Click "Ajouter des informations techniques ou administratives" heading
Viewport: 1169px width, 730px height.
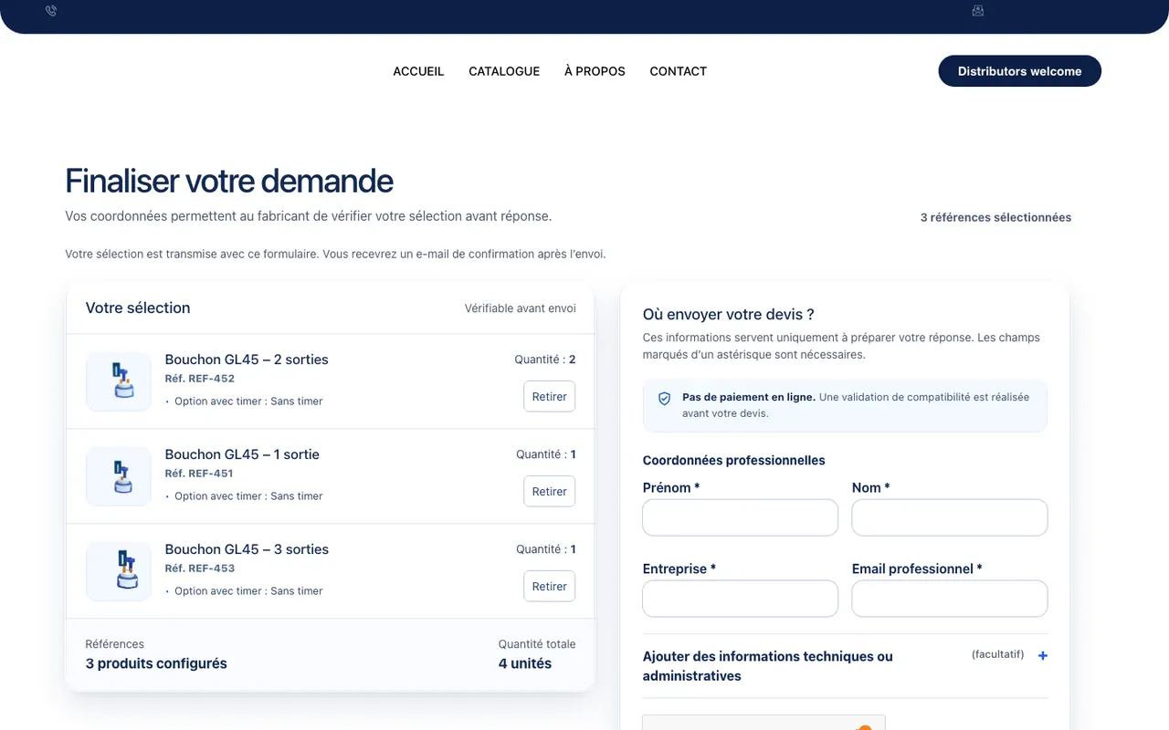(768, 666)
